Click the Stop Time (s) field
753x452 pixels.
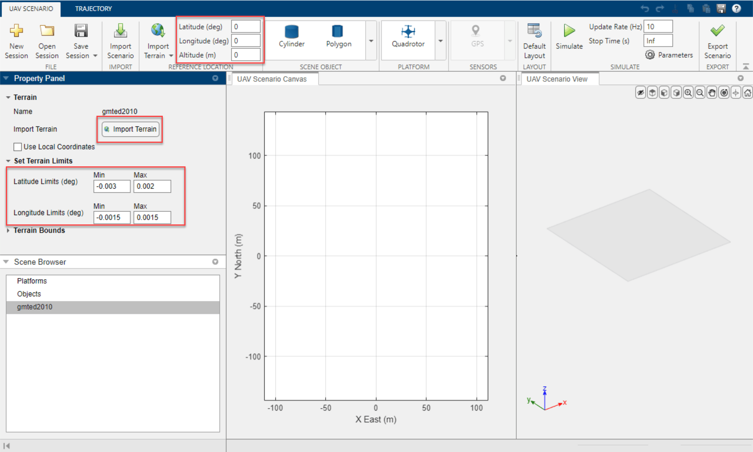(658, 40)
